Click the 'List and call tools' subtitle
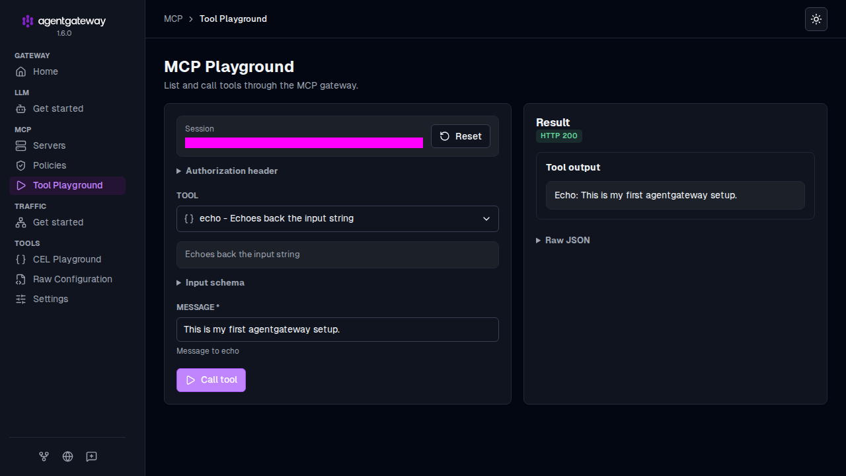846x476 pixels. tap(261, 85)
